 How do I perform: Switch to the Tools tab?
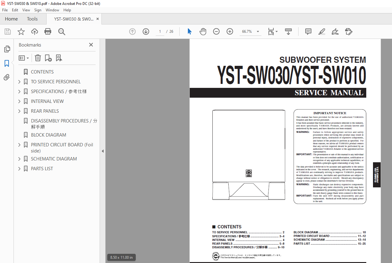pyautogui.click(x=32, y=19)
